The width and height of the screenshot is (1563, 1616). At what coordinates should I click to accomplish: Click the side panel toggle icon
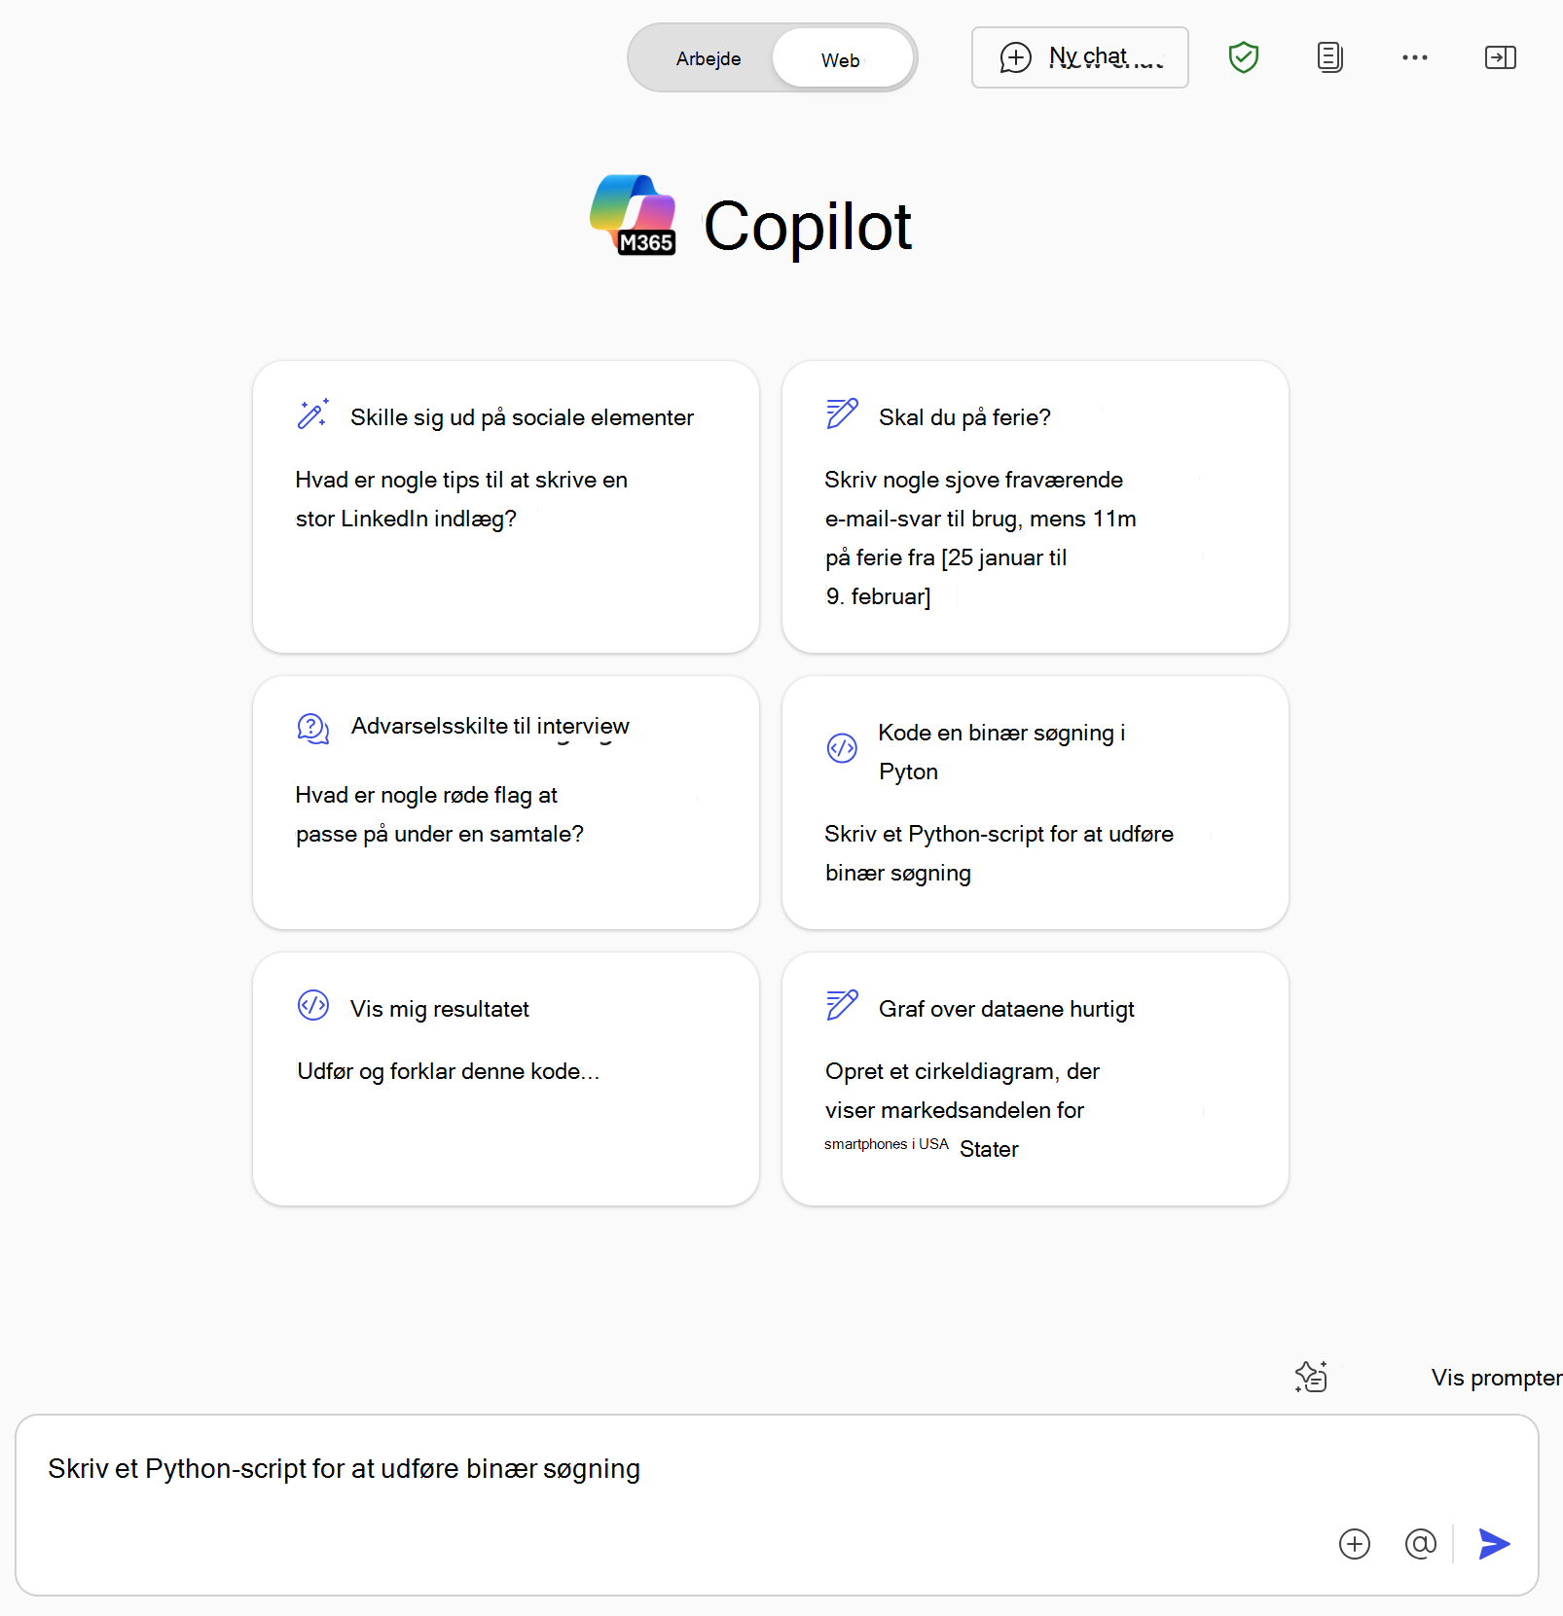point(1500,57)
